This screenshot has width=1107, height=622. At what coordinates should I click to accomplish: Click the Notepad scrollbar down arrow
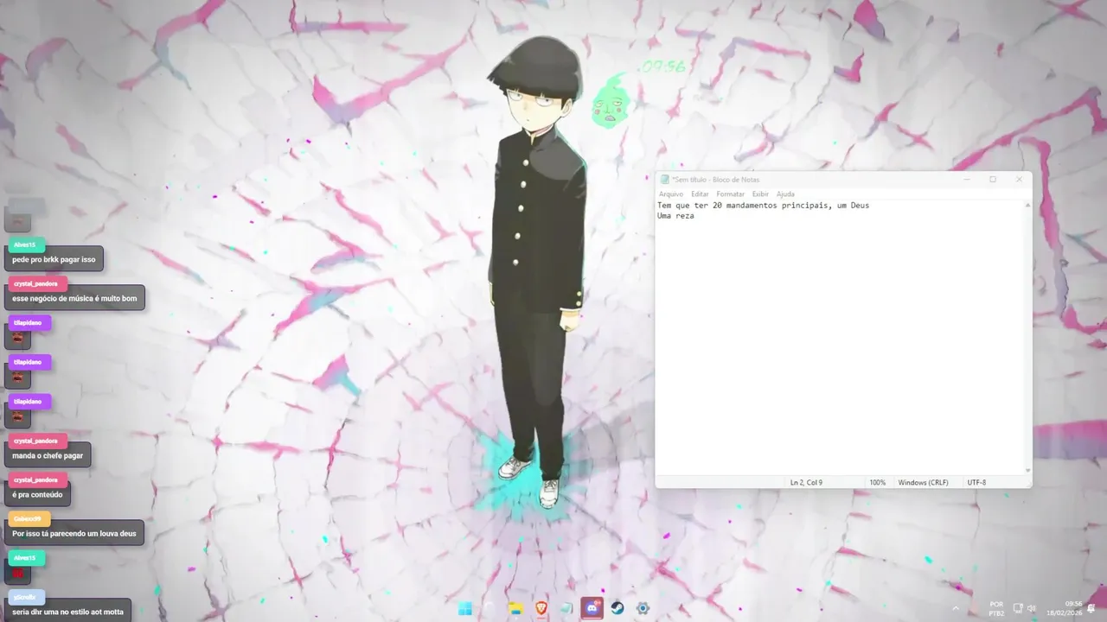(1027, 471)
